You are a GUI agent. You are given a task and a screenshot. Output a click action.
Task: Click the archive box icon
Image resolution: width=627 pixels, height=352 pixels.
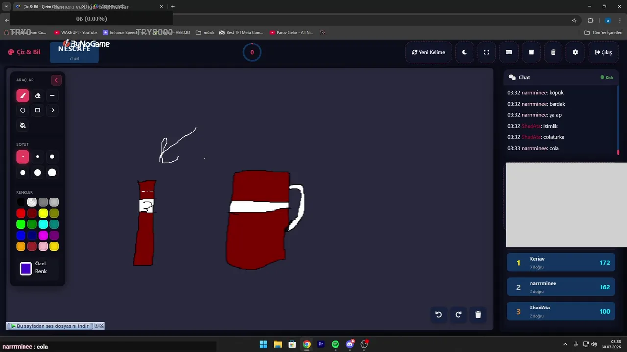(531, 52)
